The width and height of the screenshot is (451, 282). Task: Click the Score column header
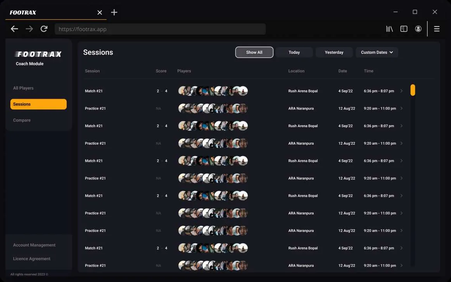tap(161, 71)
